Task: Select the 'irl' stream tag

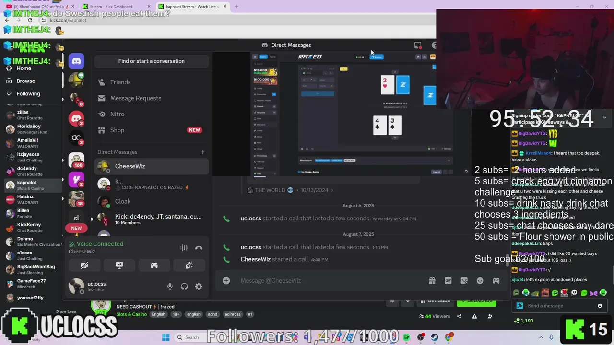Action: (250, 314)
